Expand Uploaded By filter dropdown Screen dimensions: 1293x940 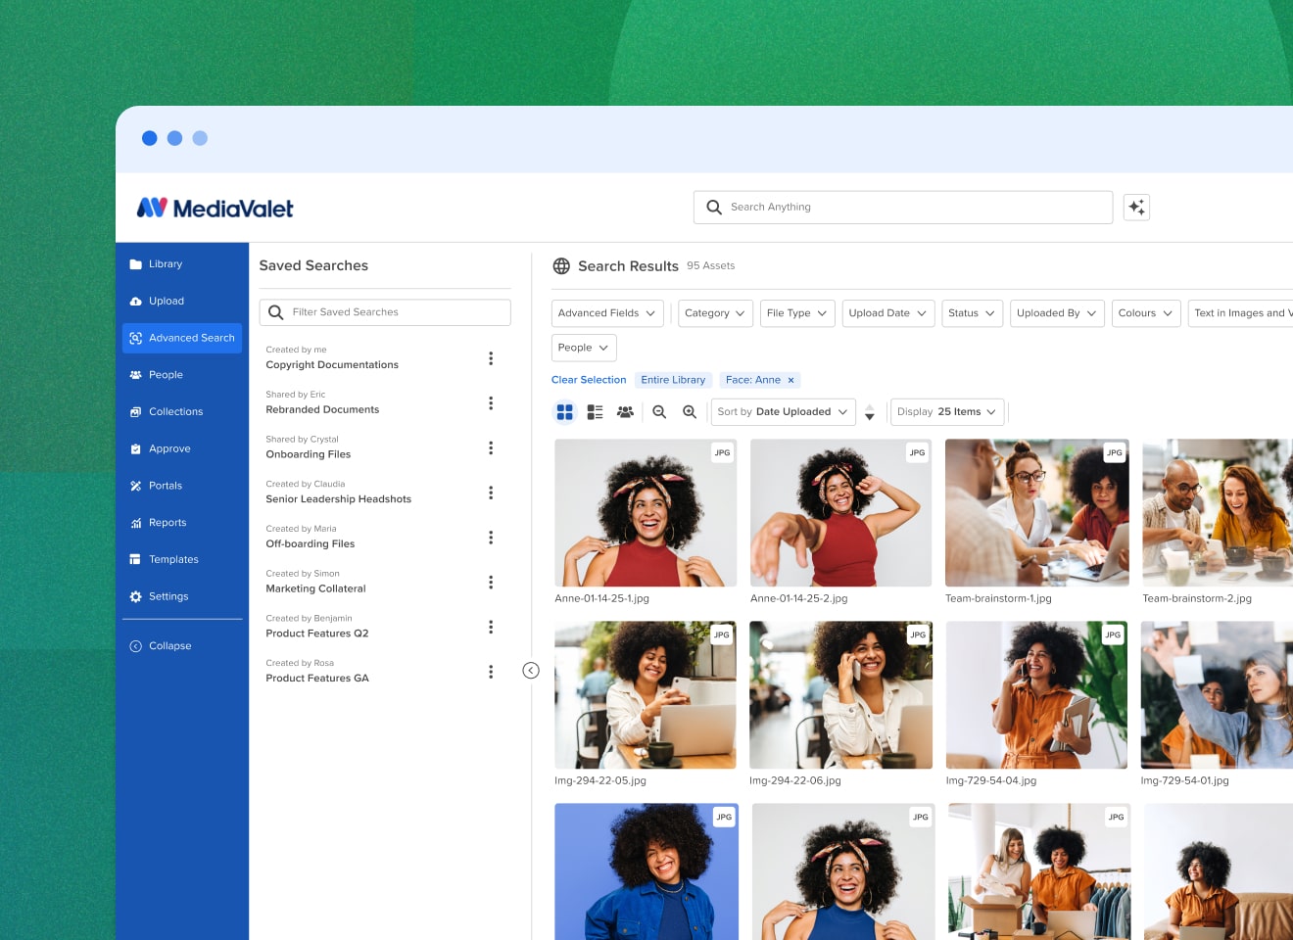point(1057,313)
